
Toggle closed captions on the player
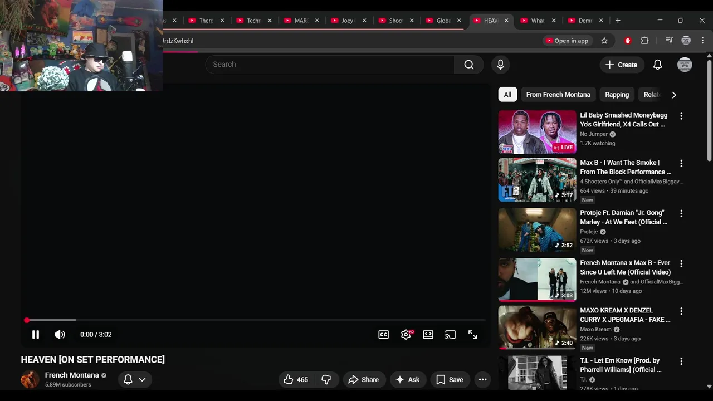pos(384,335)
